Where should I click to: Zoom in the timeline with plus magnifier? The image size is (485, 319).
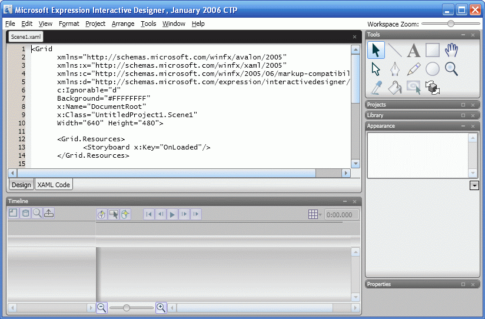(x=161, y=308)
